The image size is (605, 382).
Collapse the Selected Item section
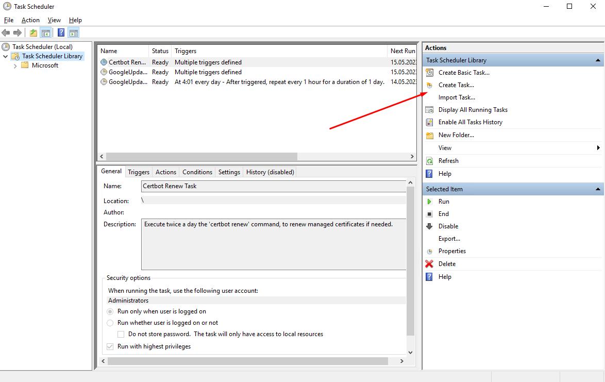pyautogui.click(x=598, y=189)
